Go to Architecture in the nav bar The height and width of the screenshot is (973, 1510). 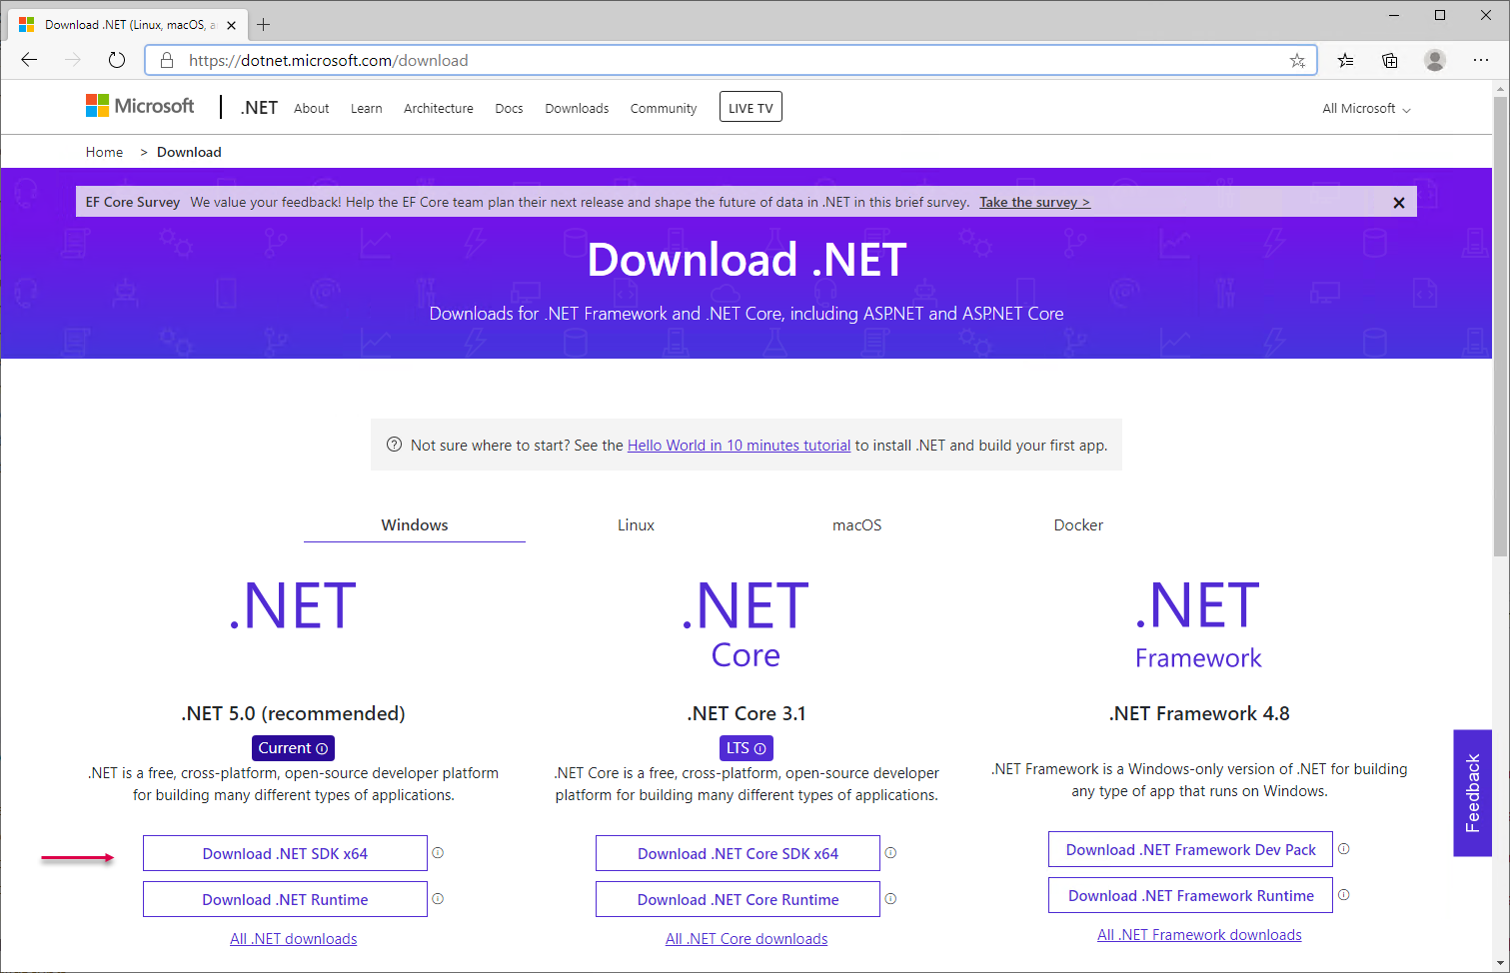click(439, 109)
